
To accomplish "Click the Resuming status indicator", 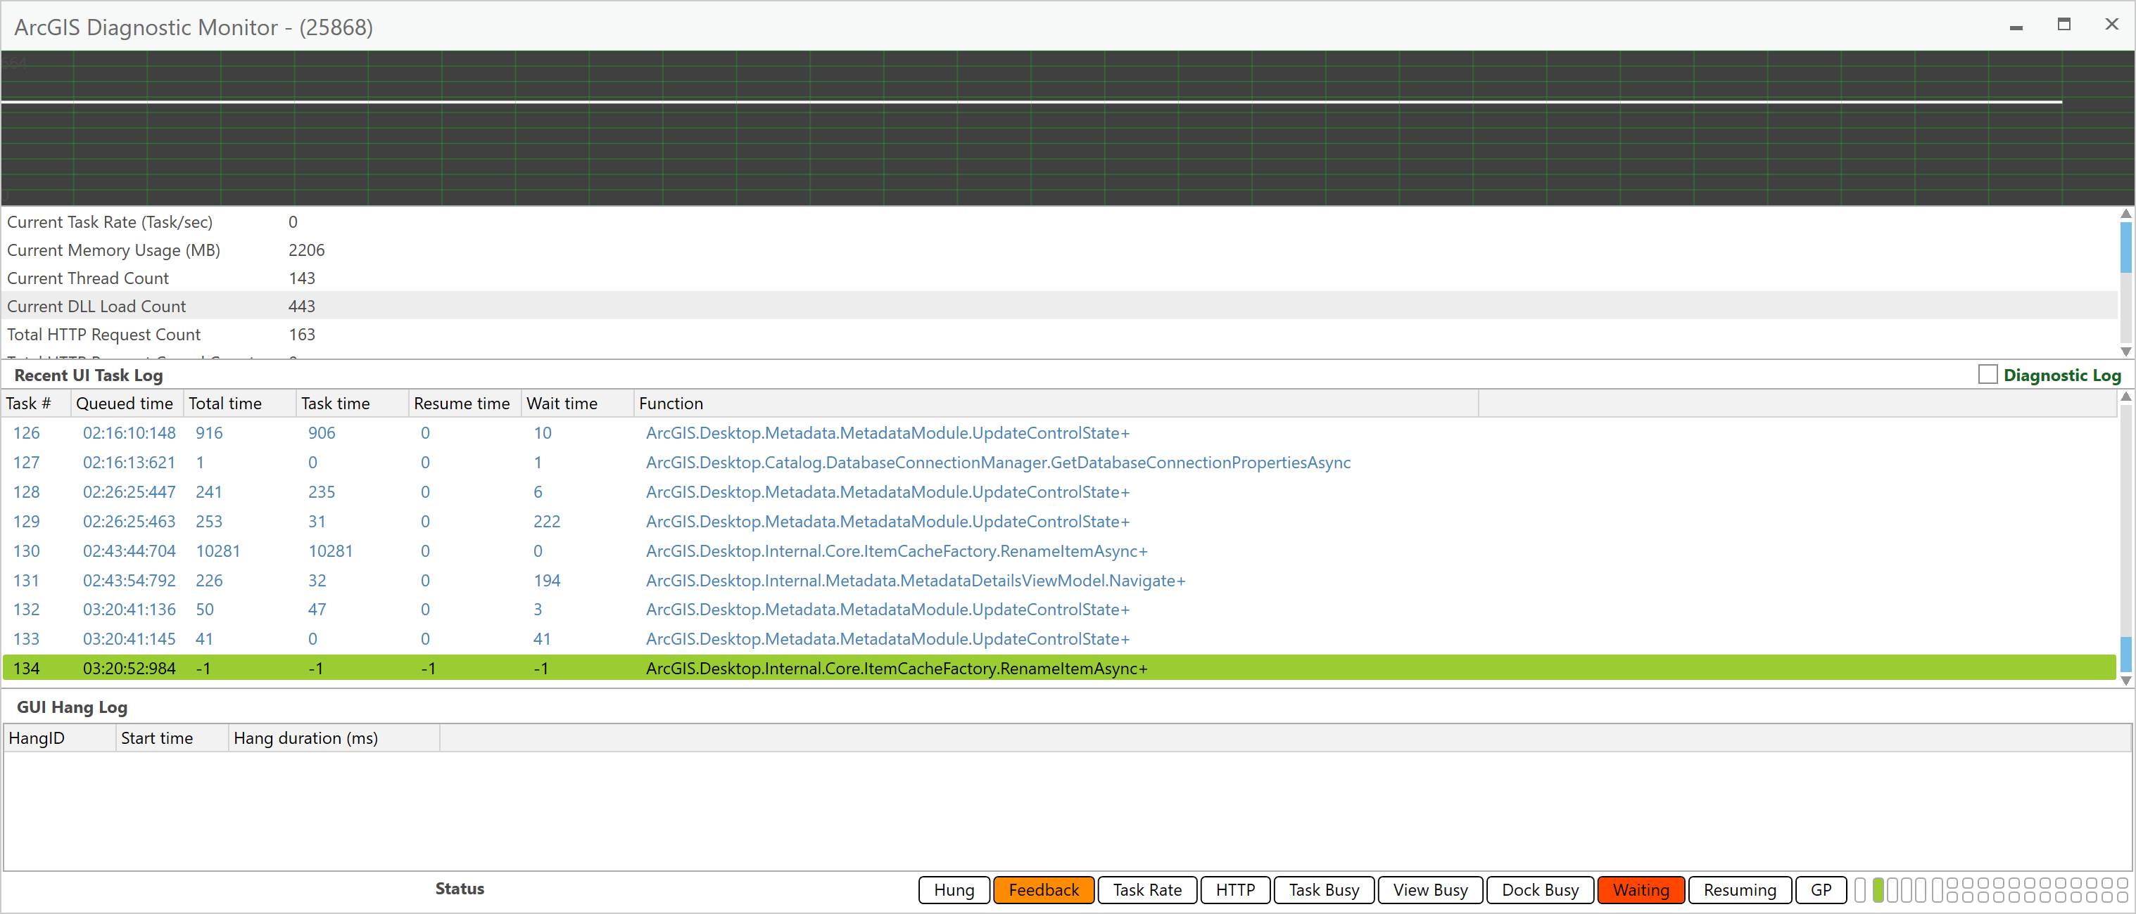I will click(1740, 889).
